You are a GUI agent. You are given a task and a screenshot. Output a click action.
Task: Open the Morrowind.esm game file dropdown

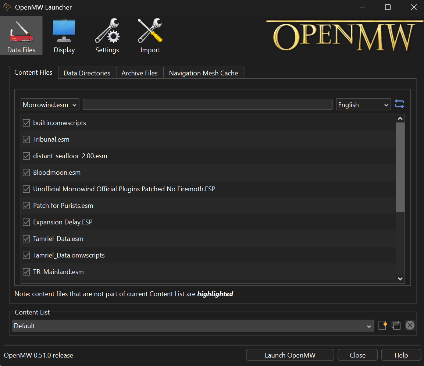pyautogui.click(x=50, y=104)
